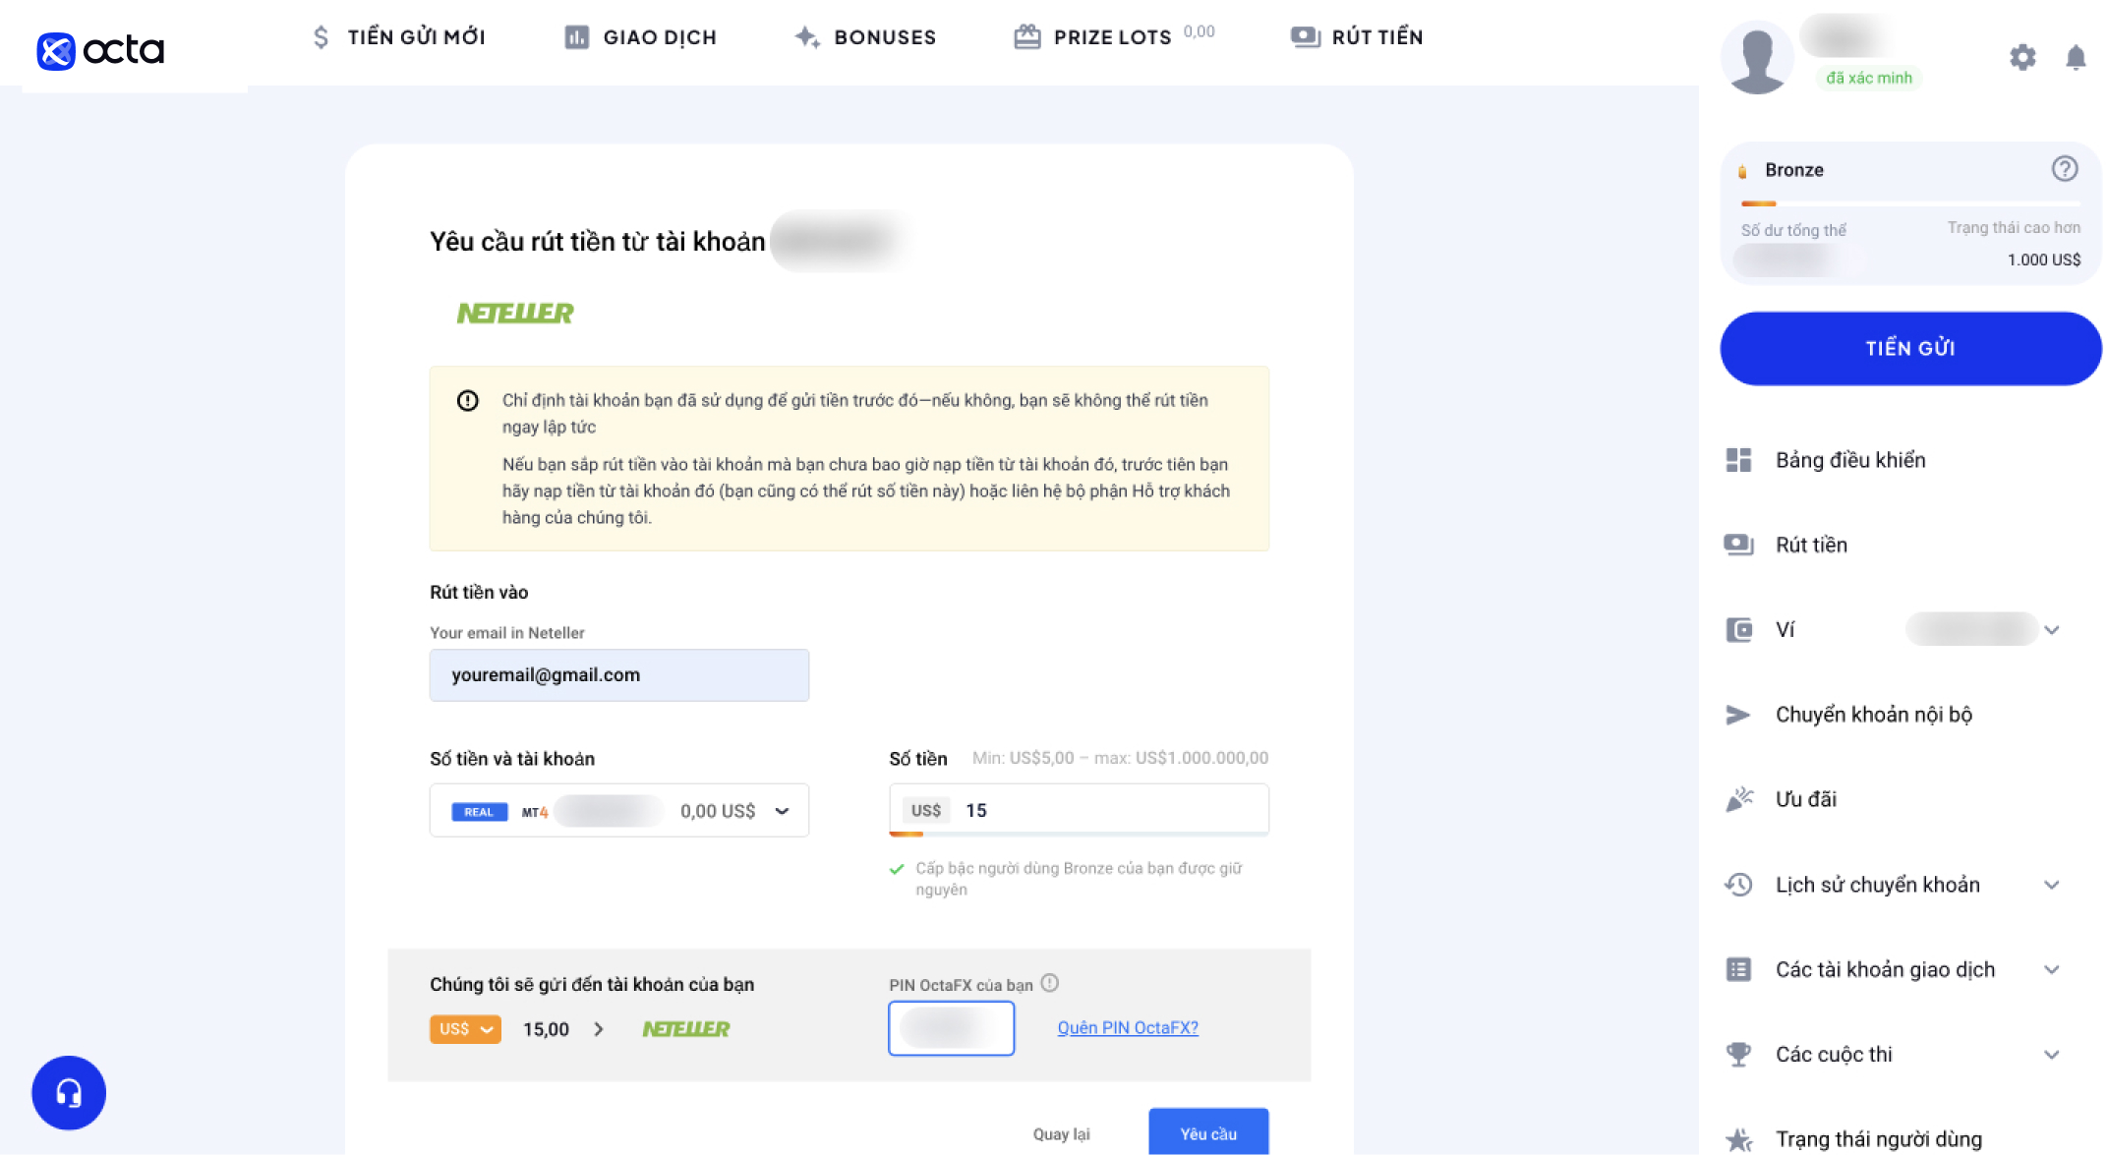Click the sparkle icon beside Bonuses
The width and height of the screenshot is (2108, 1155).
pos(807,37)
